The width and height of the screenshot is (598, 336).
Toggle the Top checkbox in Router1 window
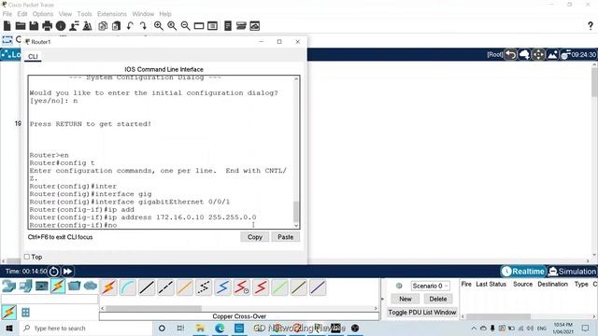pos(27,257)
